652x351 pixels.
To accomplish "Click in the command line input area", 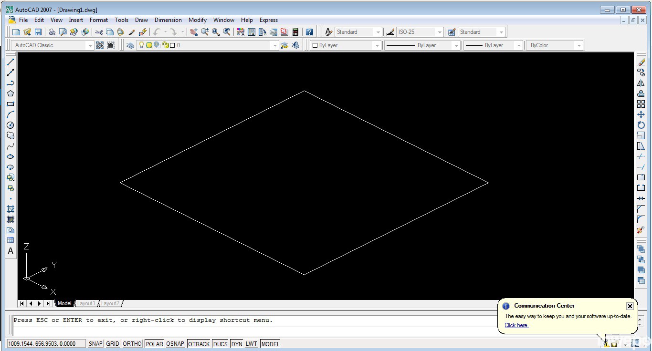I will tap(239, 330).
